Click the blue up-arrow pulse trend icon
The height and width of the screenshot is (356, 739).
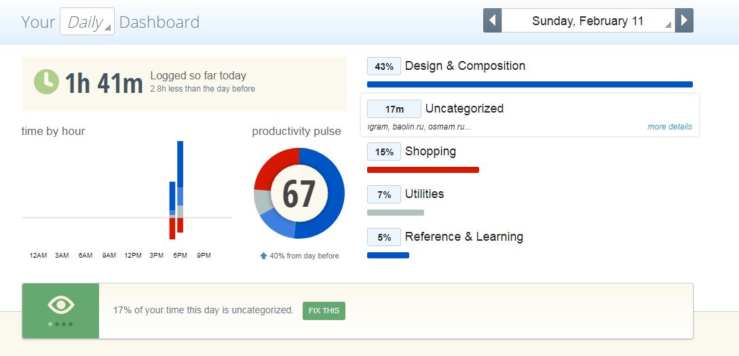tap(263, 256)
